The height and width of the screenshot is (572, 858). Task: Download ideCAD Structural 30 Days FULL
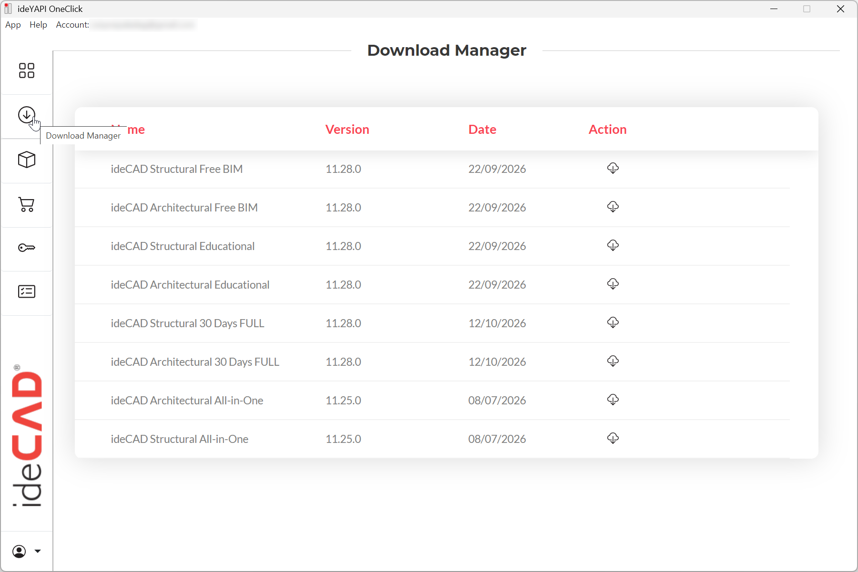613,322
